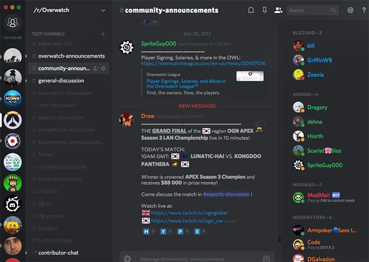
Task: Expand the /r/Overwatch server dropdown
Action: [103, 10]
